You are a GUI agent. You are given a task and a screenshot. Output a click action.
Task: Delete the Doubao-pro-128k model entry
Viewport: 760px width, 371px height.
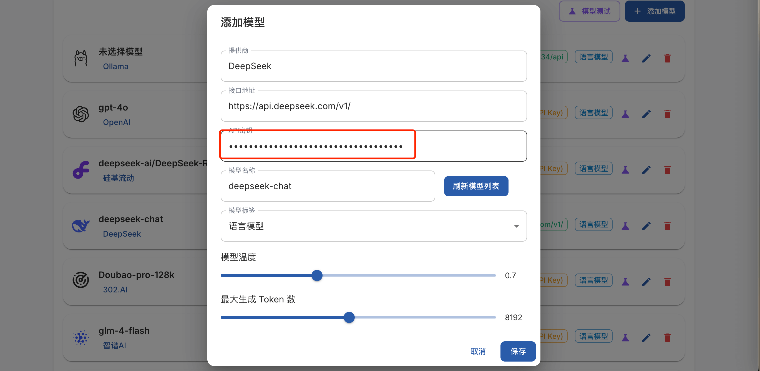tap(667, 282)
